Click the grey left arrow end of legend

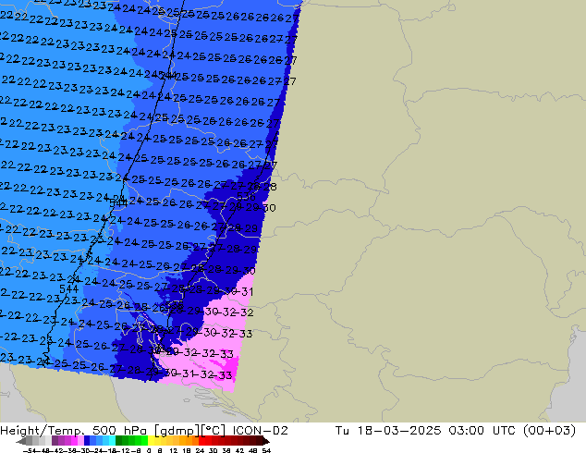point(21,441)
